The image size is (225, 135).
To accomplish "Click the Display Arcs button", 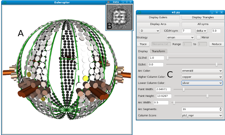I will 158,24.
